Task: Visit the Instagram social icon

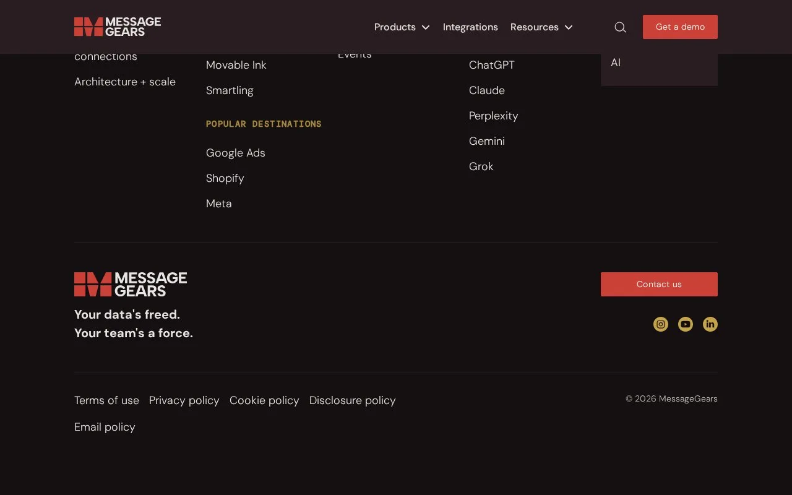Action: (x=661, y=324)
